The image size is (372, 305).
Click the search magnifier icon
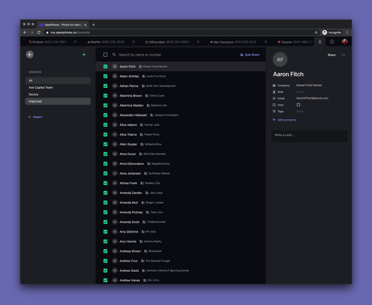pyautogui.click(x=114, y=54)
